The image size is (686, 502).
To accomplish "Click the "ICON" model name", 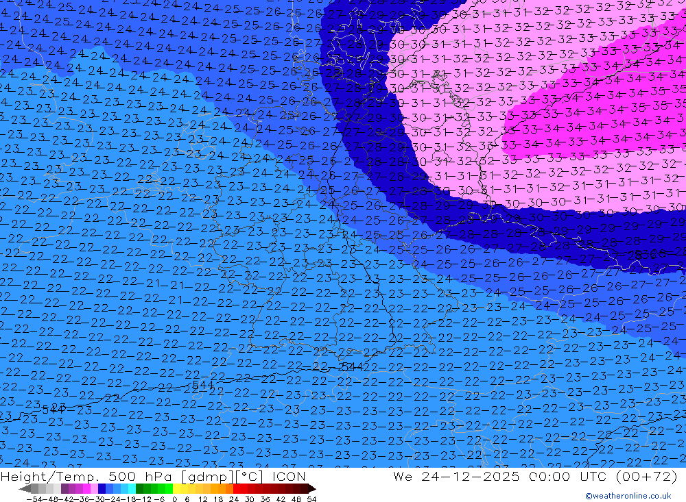I will point(289,476).
